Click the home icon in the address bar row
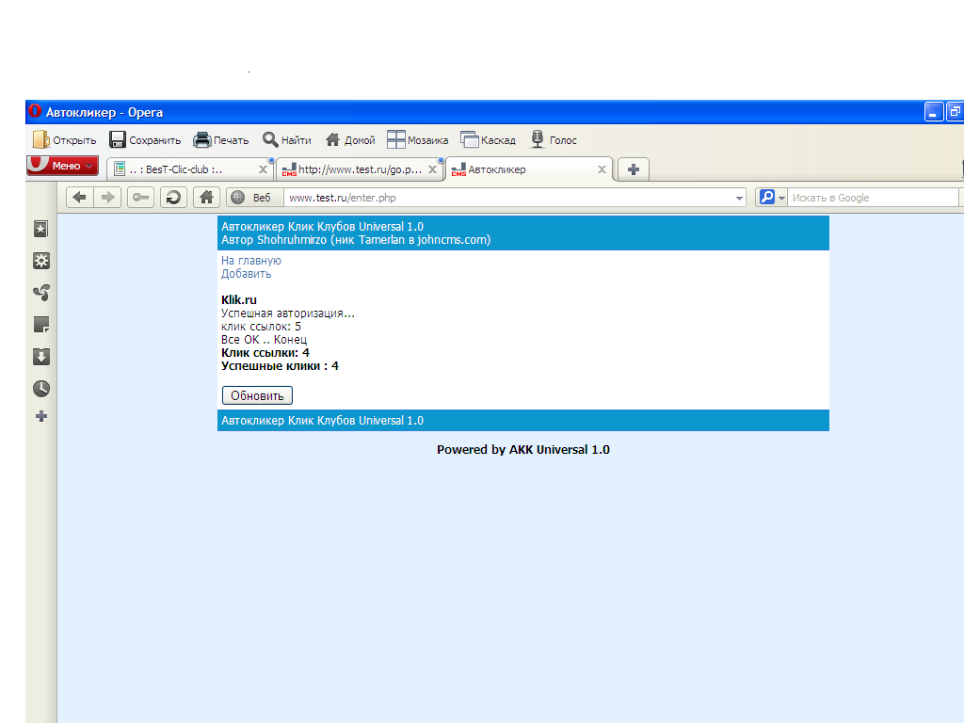Image resolution: width=964 pixels, height=723 pixels. [206, 198]
